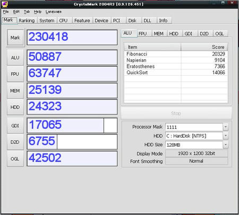
Task: Switch to the Ranking tab
Action: pyautogui.click(x=27, y=21)
